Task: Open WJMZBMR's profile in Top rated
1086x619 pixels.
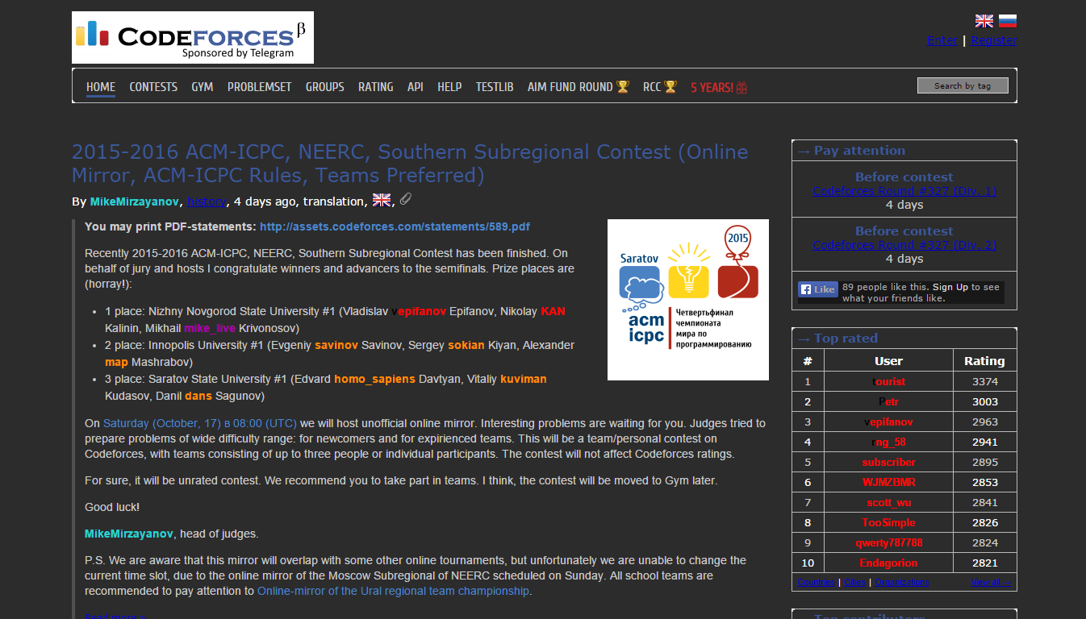Action: (x=888, y=482)
